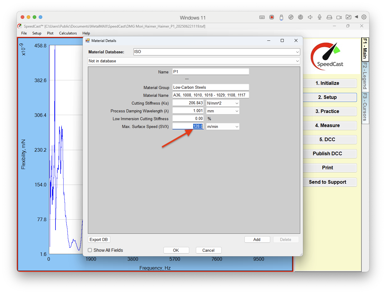Toggle the speaker sound icon
This screenshot has width=386, height=294.
310,17
